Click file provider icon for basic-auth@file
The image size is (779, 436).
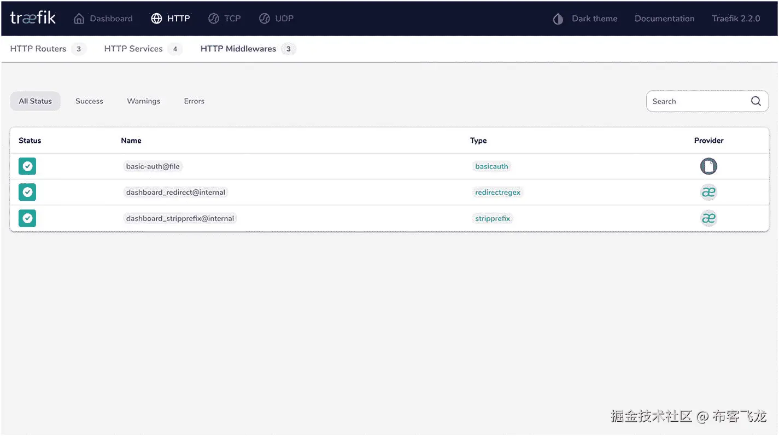coord(708,166)
